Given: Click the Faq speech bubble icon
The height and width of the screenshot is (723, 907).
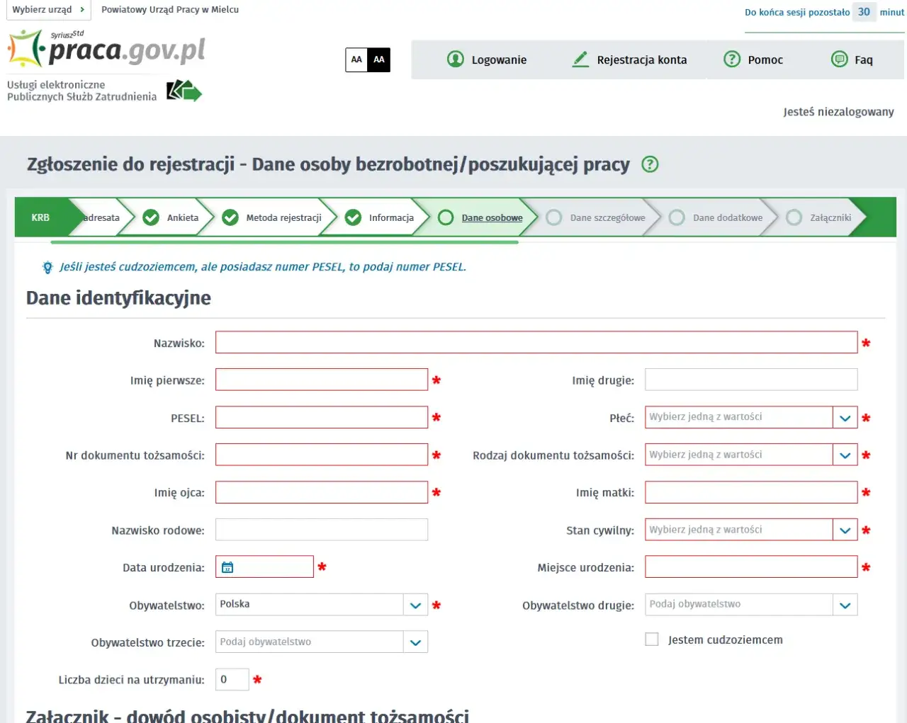Looking at the screenshot, I should point(839,59).
